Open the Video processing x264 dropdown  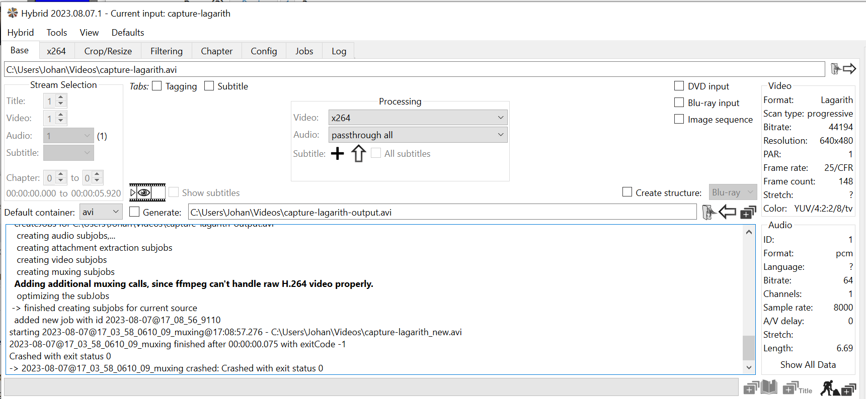point(418,118)
